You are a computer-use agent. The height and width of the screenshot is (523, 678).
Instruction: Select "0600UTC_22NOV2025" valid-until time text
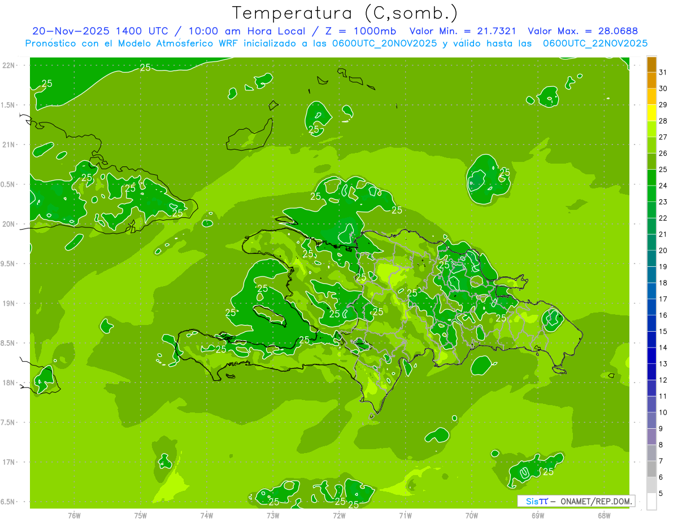click(594, 43)
